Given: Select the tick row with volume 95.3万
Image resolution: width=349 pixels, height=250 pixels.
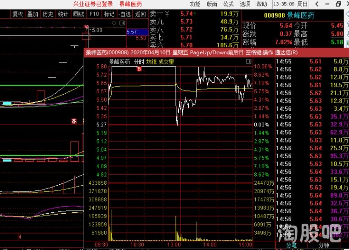Looking at the screenshot, I should 312,156.
